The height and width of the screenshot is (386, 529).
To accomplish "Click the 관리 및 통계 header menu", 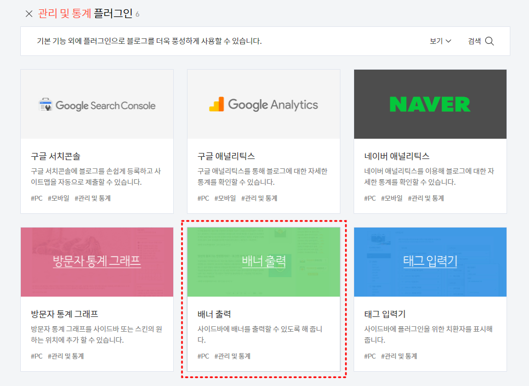I will tap(64, 14).
